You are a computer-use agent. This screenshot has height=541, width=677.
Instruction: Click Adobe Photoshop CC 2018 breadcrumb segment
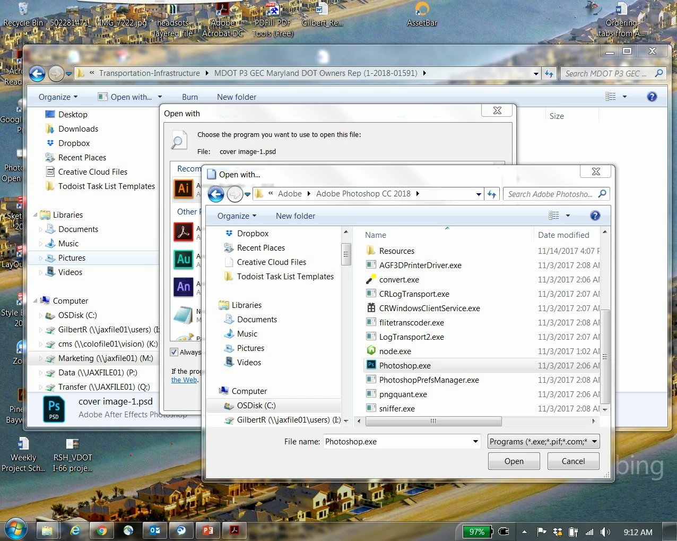pos(363,194)
